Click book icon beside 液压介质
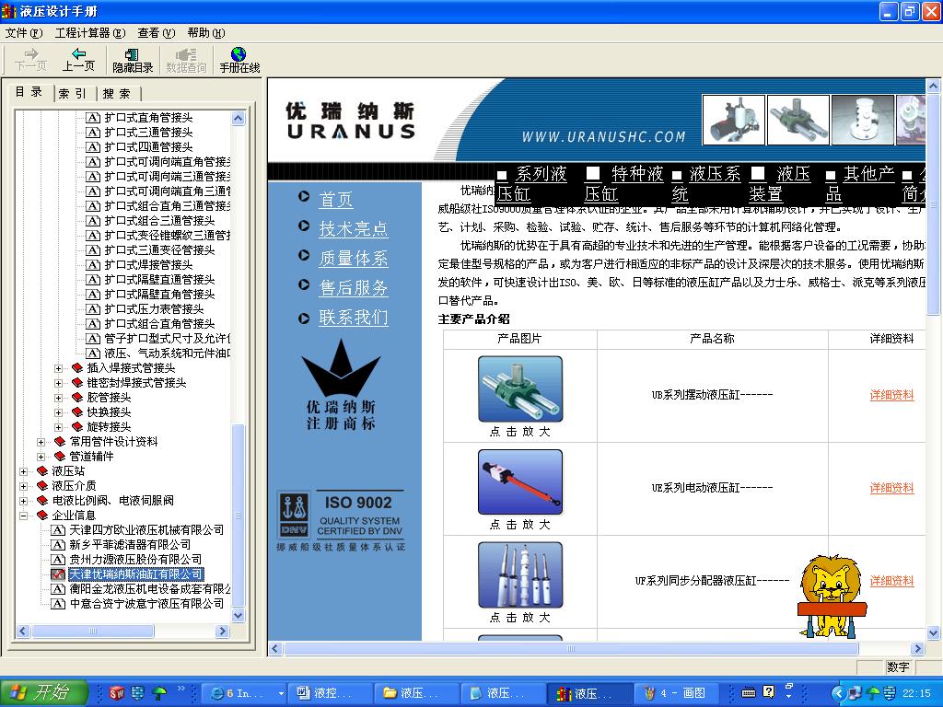Viewport: 943px width, 707px height. click(x=42, y=486)
